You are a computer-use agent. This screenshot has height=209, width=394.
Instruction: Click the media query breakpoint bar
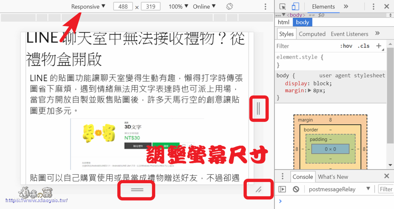tap(137, 17)
